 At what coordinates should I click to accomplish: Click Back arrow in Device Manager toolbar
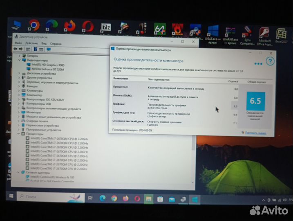(15, 49)
